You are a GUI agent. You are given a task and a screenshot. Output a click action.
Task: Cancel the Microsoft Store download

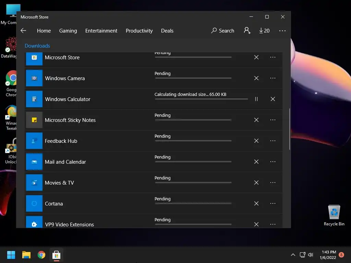click(x=256, y=57)
